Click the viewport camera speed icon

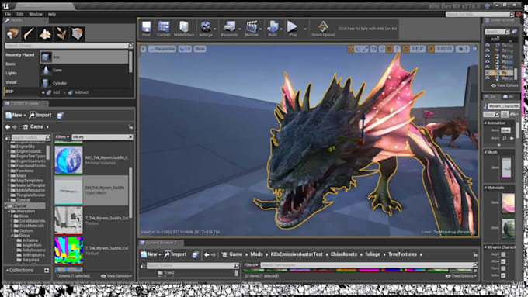coord(464,49)
